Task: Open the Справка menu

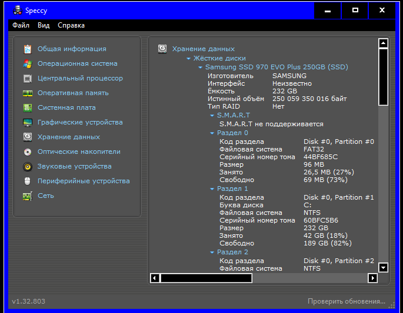Action: [71, 25]
